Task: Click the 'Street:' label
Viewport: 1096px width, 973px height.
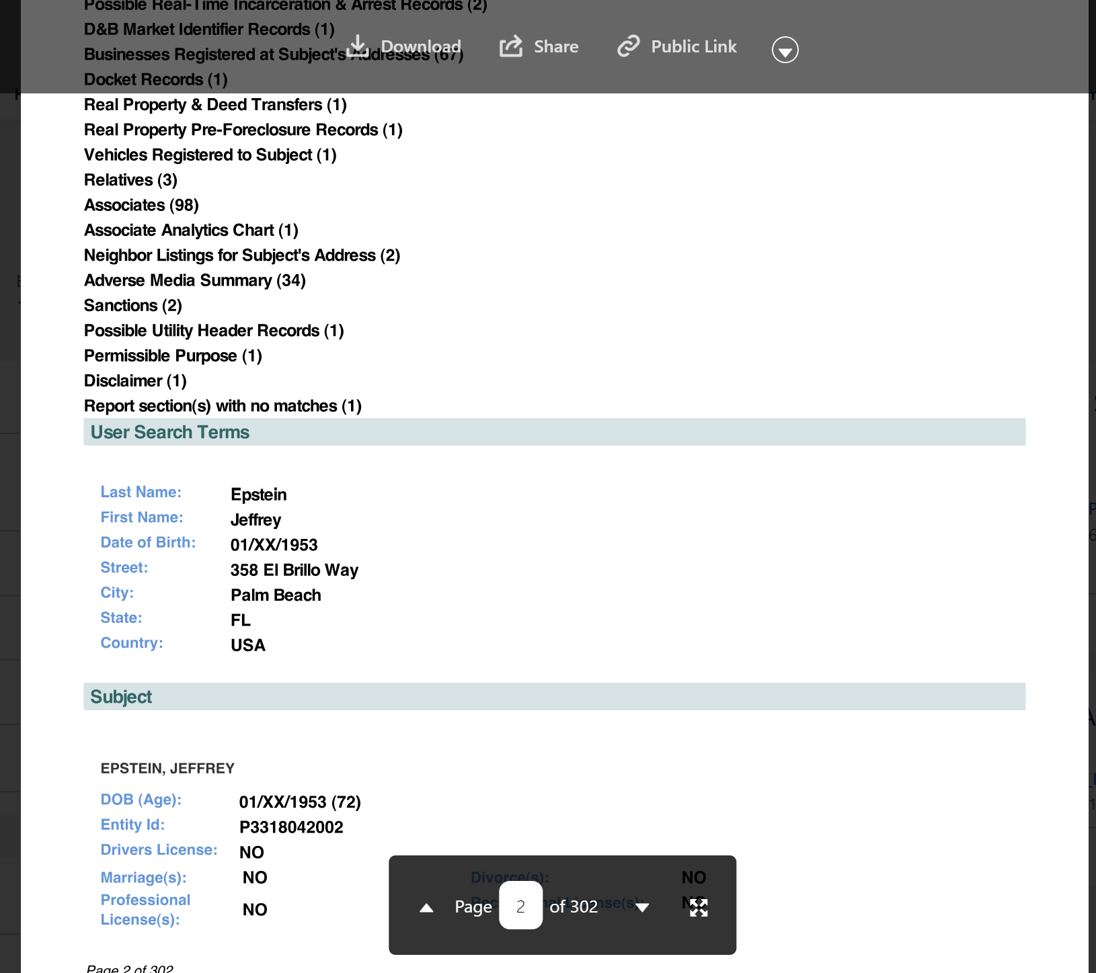Action: [x=124, y=568]
